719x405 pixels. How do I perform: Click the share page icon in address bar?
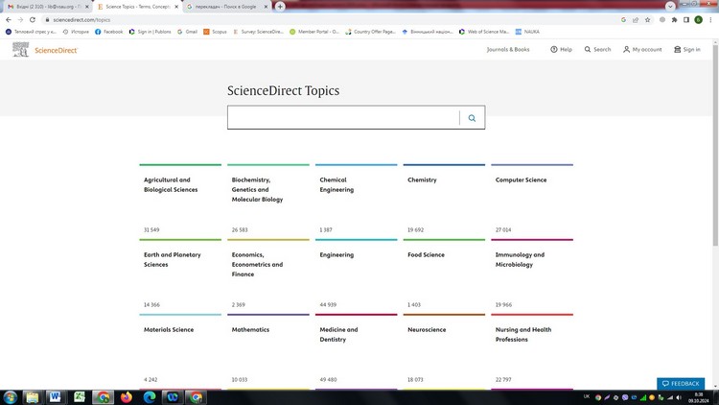(636, 20)
